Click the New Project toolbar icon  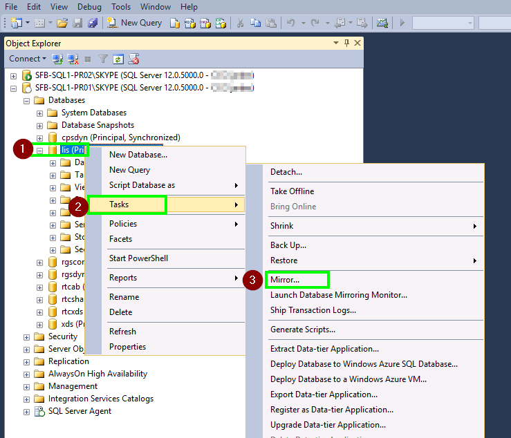point(17,23)
